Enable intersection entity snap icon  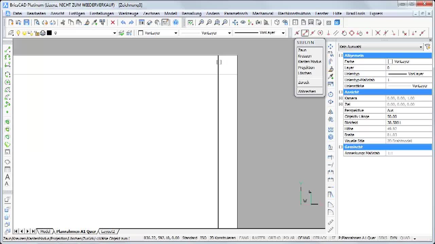[x=378, y=33]
